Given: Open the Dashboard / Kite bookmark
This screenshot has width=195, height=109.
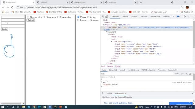Looking at the screenshot, I should pos(54,12).
